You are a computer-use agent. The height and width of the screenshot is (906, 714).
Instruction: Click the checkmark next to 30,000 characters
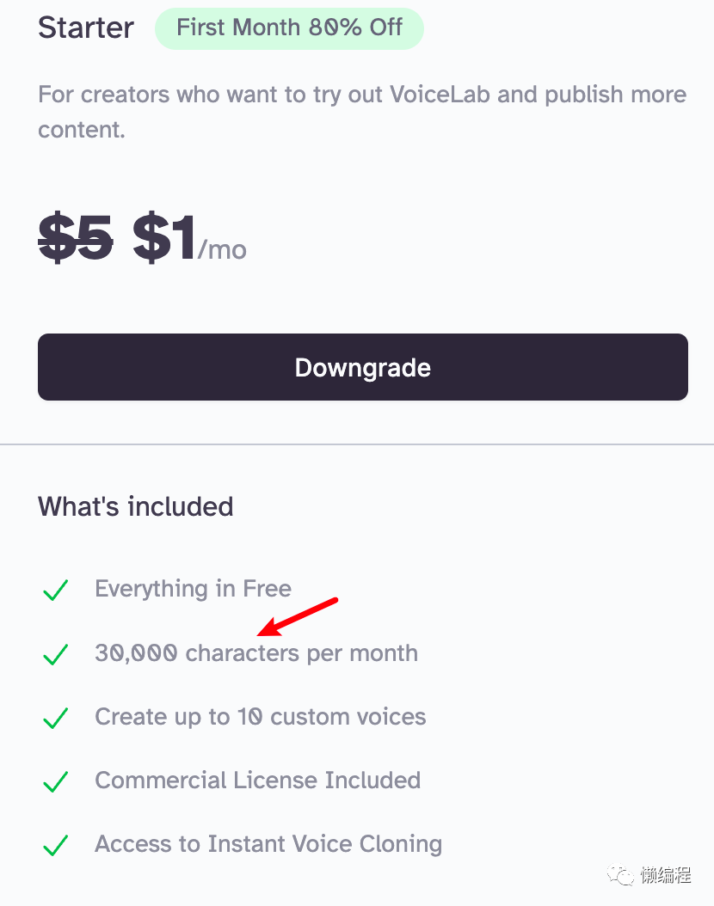(56, 654)
